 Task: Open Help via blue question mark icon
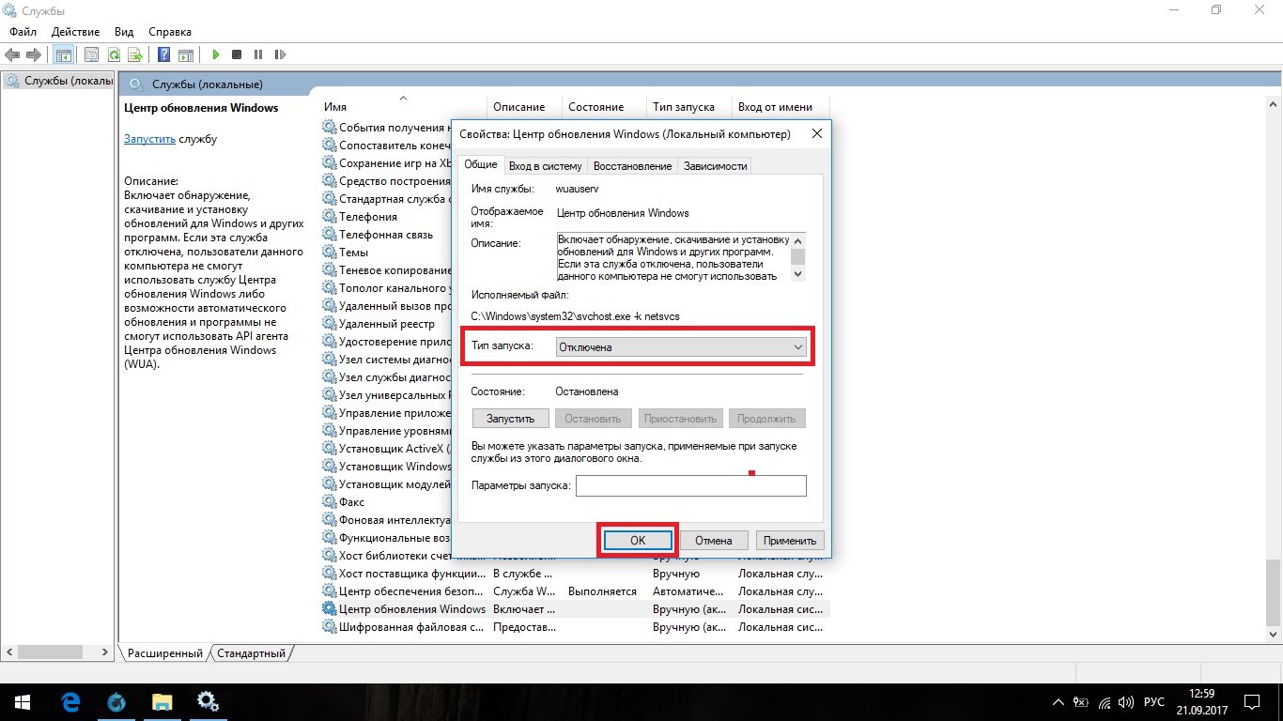(163, 54)
